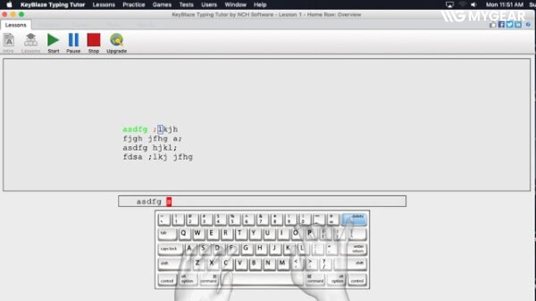Click the typing input field
536x301 pixels.
tap(261, 201)
